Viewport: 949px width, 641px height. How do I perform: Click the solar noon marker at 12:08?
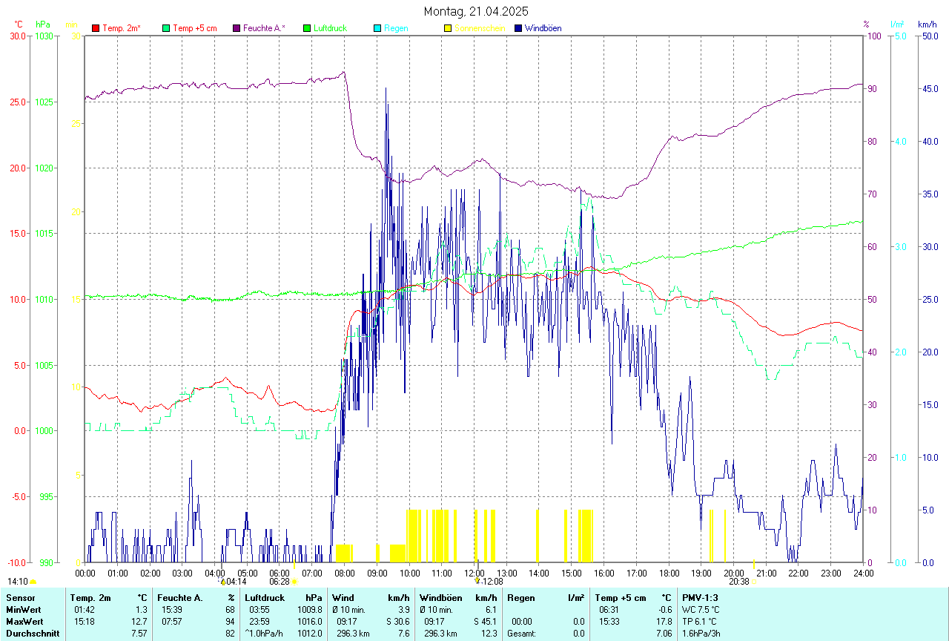click(x=477, y=582)
